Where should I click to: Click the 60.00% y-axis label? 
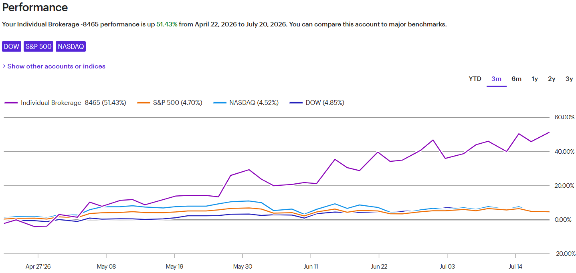pyautogui.click(x=564, y=117)
